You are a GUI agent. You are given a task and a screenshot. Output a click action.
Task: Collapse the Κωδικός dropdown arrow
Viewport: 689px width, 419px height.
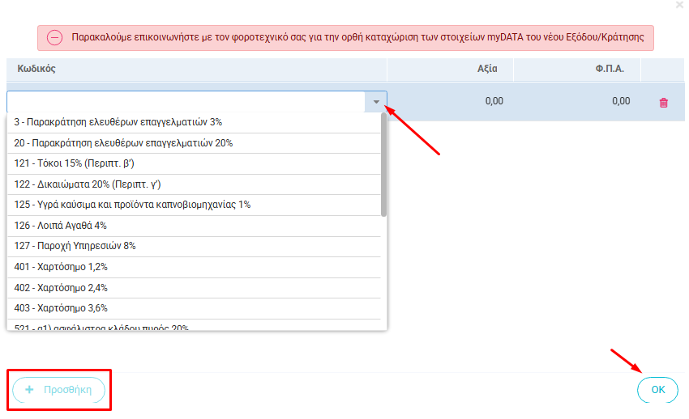376,102
